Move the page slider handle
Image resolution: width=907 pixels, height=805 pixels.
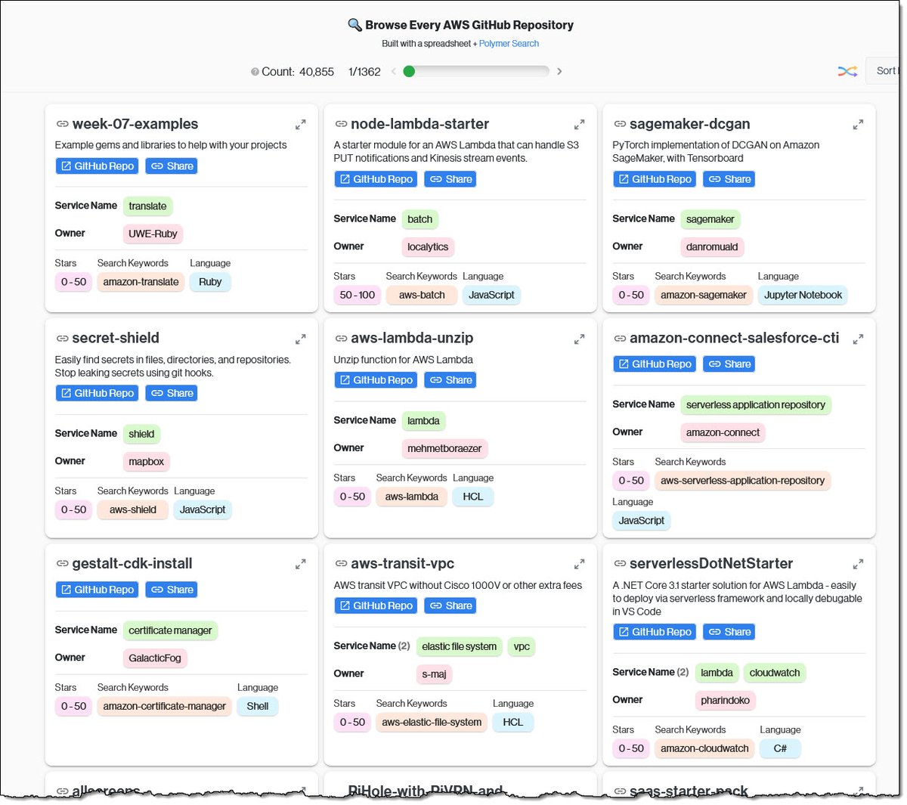409,71
